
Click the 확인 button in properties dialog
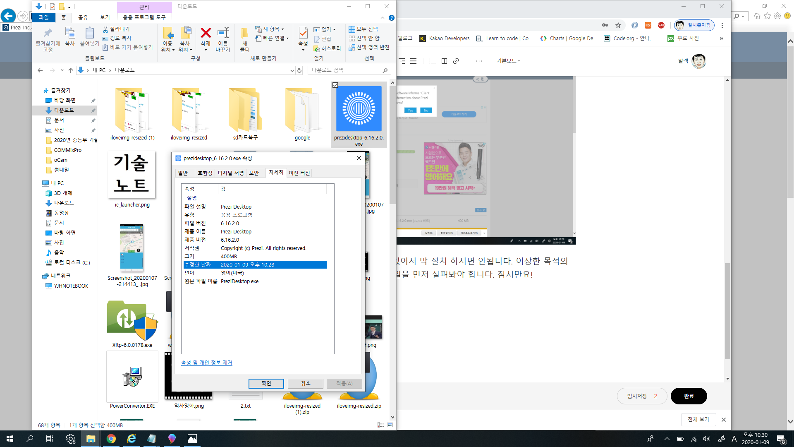pyautogui.click(x=266, y=383)
